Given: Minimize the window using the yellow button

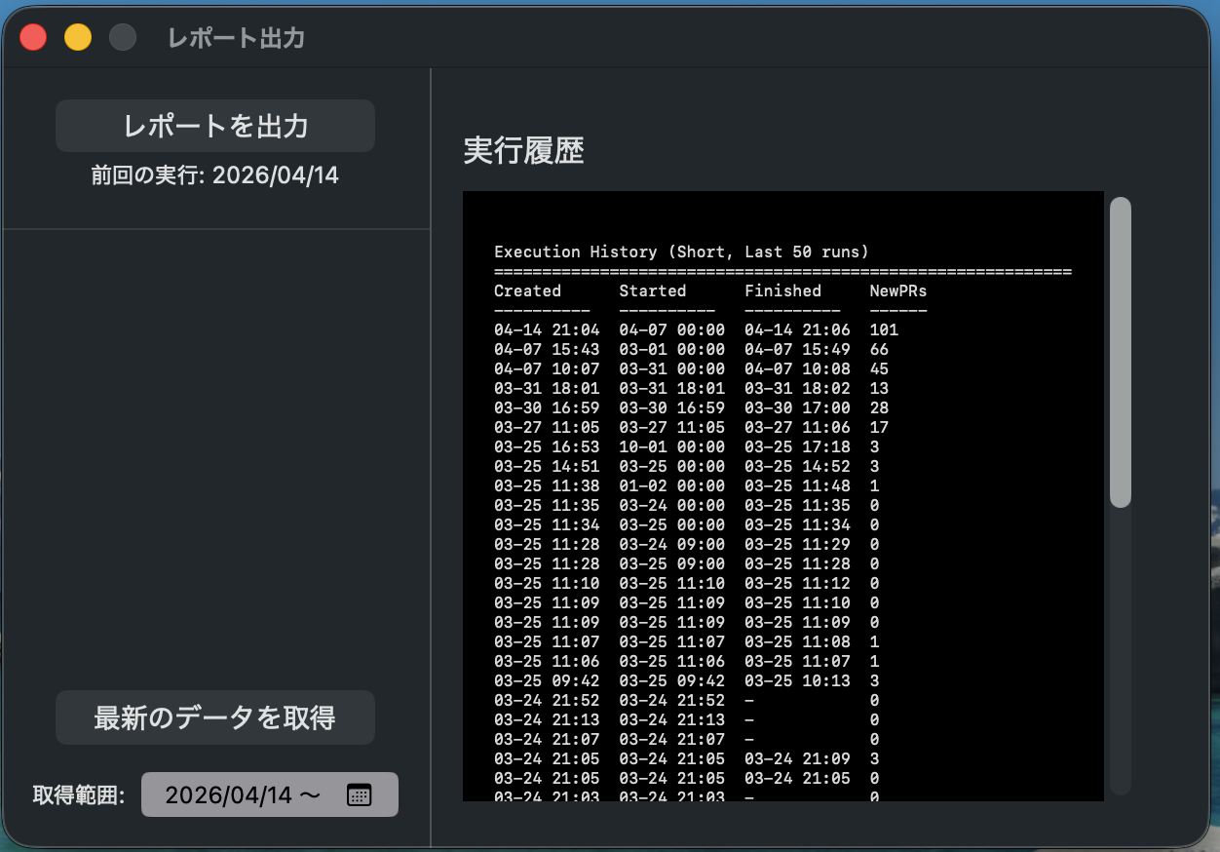Looking at the screenshot, I should click(x=78, y=37).
